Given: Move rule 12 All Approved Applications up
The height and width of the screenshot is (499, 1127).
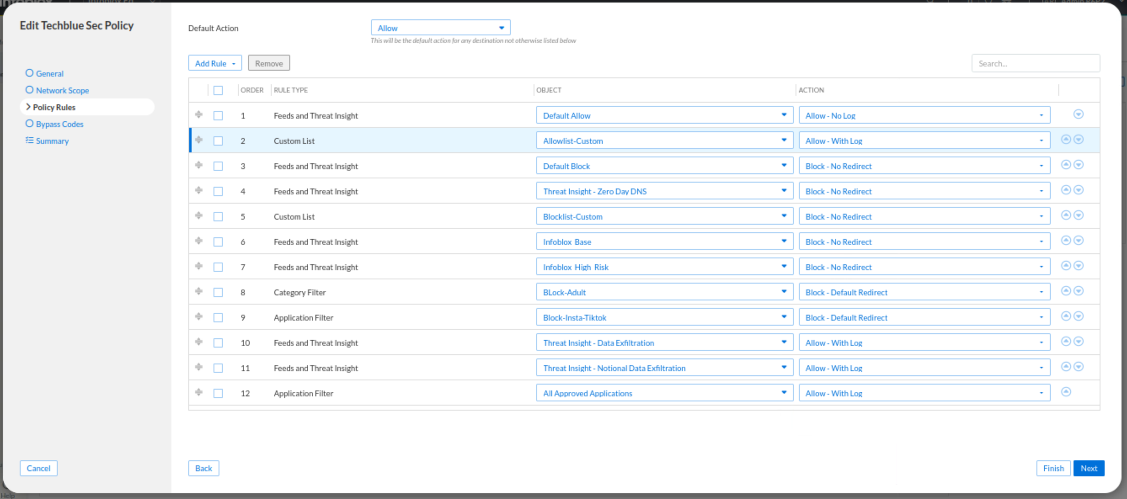Looking at the screenshot, I should [x=1066, y=392].
